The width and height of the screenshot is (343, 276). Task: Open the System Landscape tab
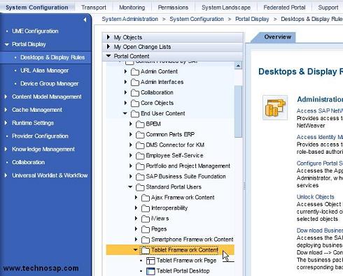coord(226,8)
